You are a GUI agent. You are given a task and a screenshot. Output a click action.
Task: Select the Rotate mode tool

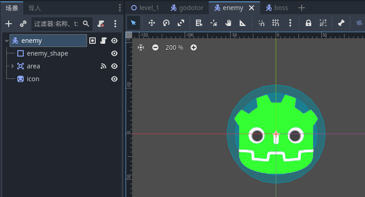[x=166, y=23]
